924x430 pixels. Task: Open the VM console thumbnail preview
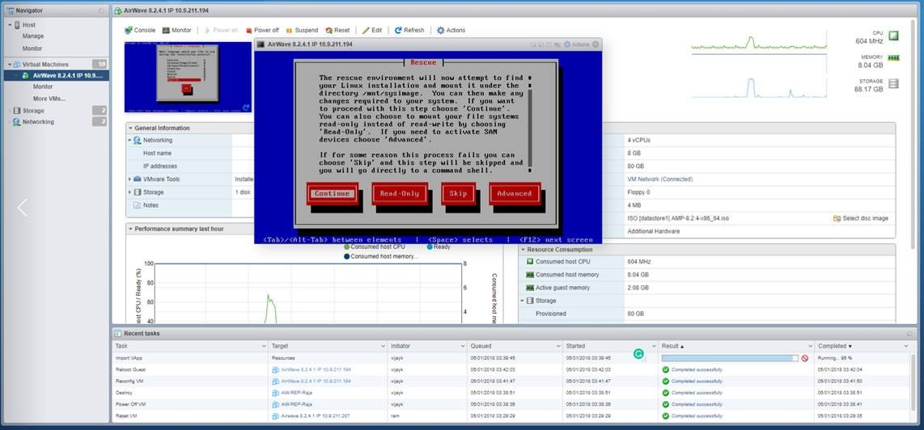pos(188,77)
